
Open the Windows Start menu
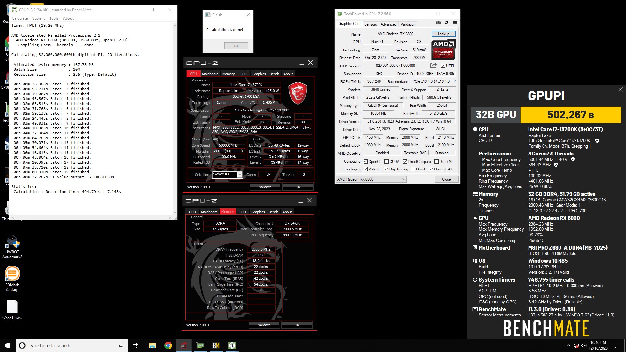click(x=8, y=345)
